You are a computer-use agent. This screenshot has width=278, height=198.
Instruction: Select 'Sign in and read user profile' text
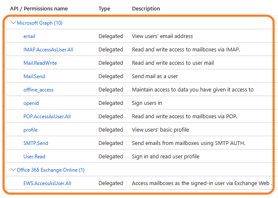[166, 157]
